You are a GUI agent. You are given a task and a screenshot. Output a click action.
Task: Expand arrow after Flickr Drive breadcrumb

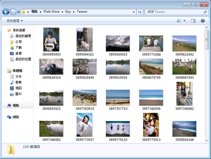pos(63,12)
